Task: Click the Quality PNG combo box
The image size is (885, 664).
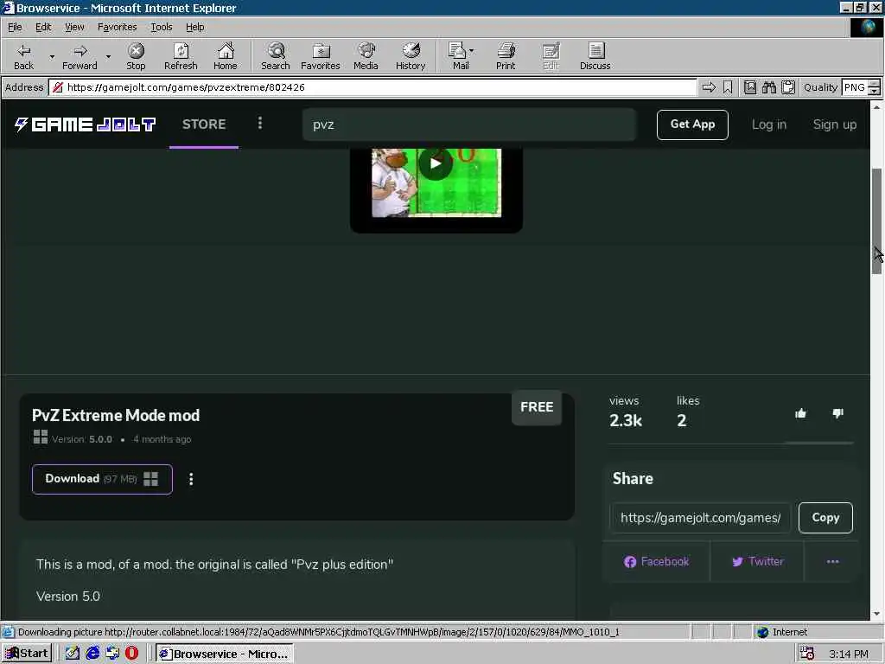Action: pos(855,87)
